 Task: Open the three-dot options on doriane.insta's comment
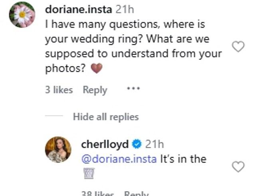coord(133,88)
